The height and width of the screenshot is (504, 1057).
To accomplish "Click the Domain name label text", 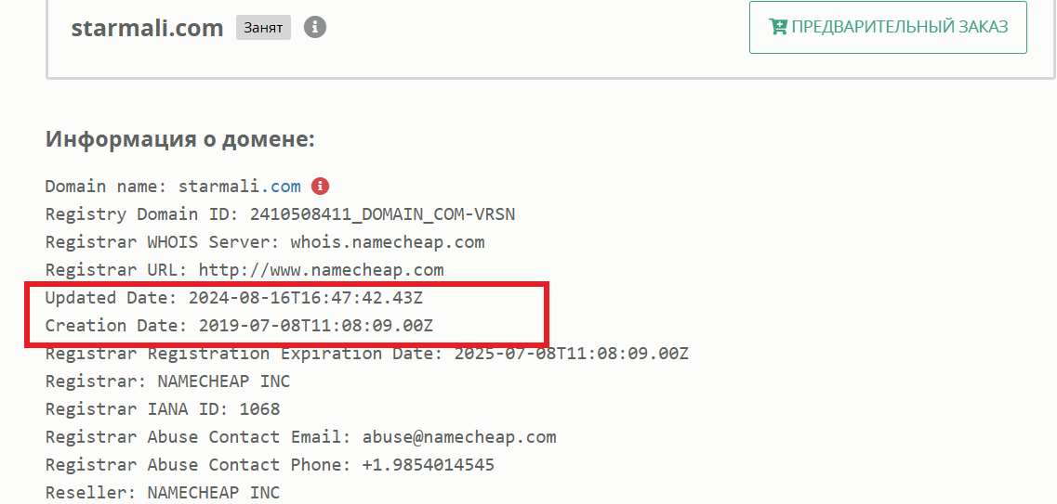I will point(107,187).
